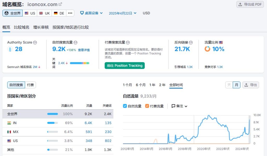Click organic traffic value 9.2K
Viewport: 267px width, 156px height.
tap(59, 49)
